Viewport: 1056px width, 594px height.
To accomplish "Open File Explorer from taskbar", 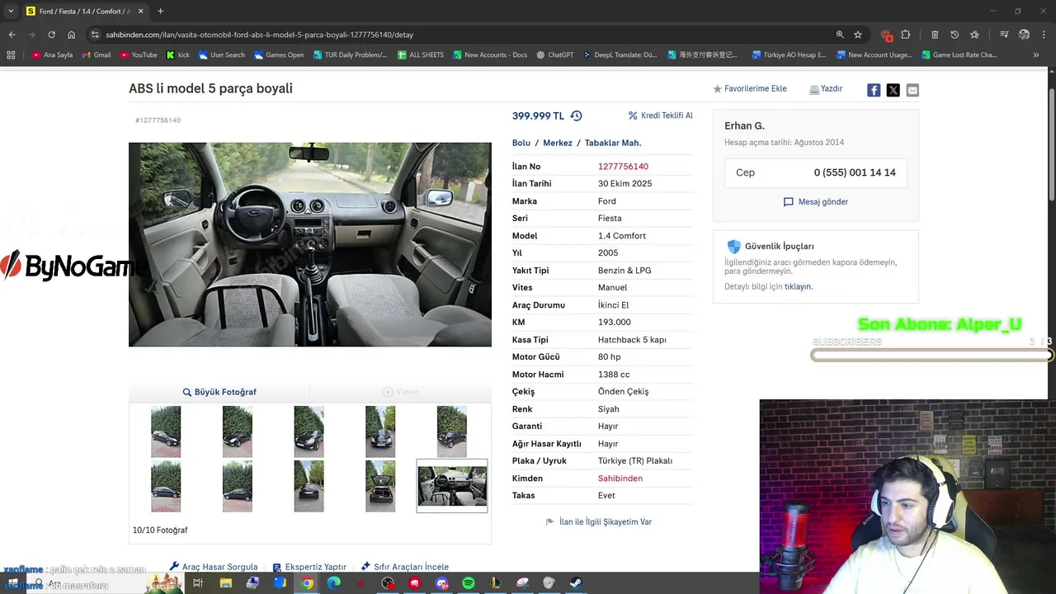I will 225,583.
